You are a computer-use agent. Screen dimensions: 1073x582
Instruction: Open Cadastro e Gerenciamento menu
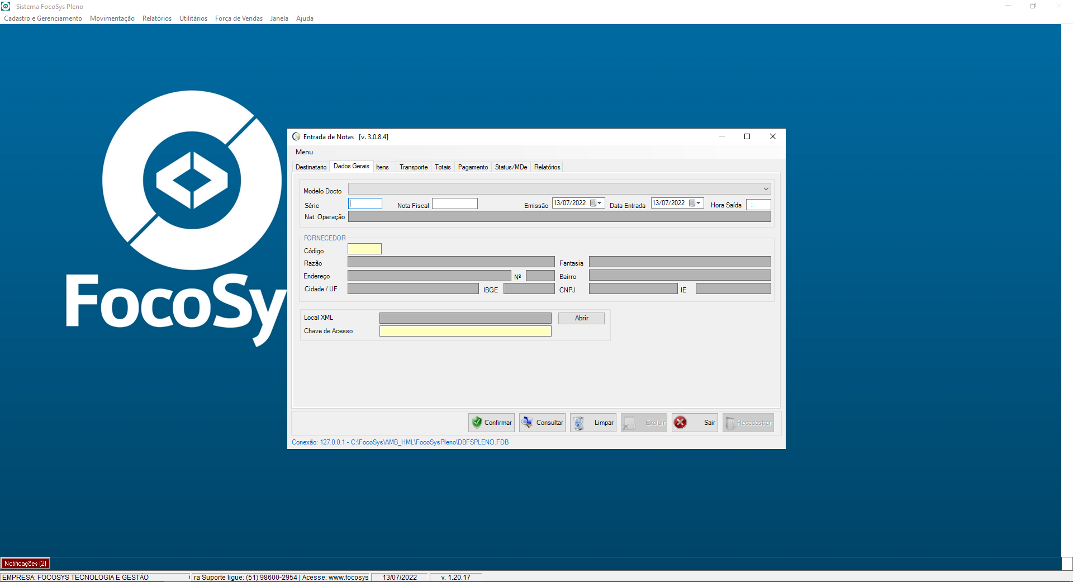click(x=43, y=18)
